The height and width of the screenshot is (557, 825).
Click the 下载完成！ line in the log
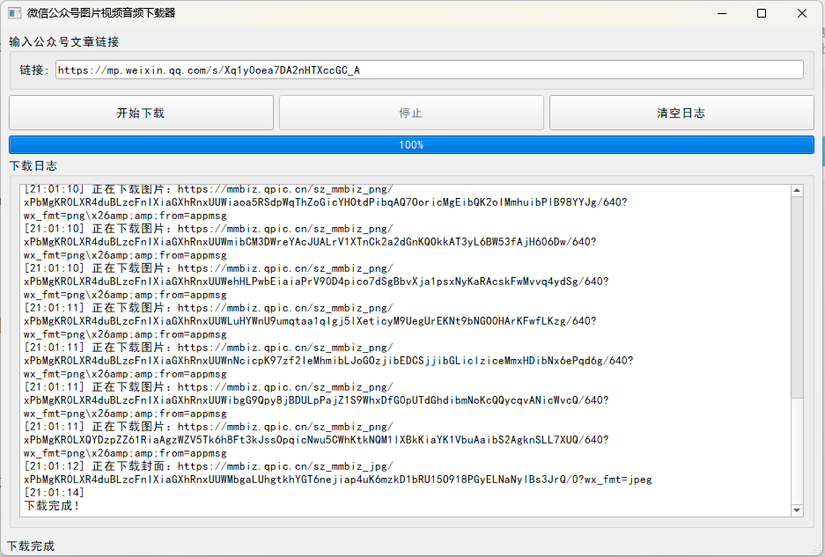click(x=52, y=506)
